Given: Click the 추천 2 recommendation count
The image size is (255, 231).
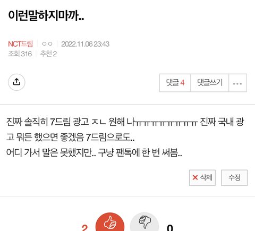Looking at the screenshot, I should 48,54.
